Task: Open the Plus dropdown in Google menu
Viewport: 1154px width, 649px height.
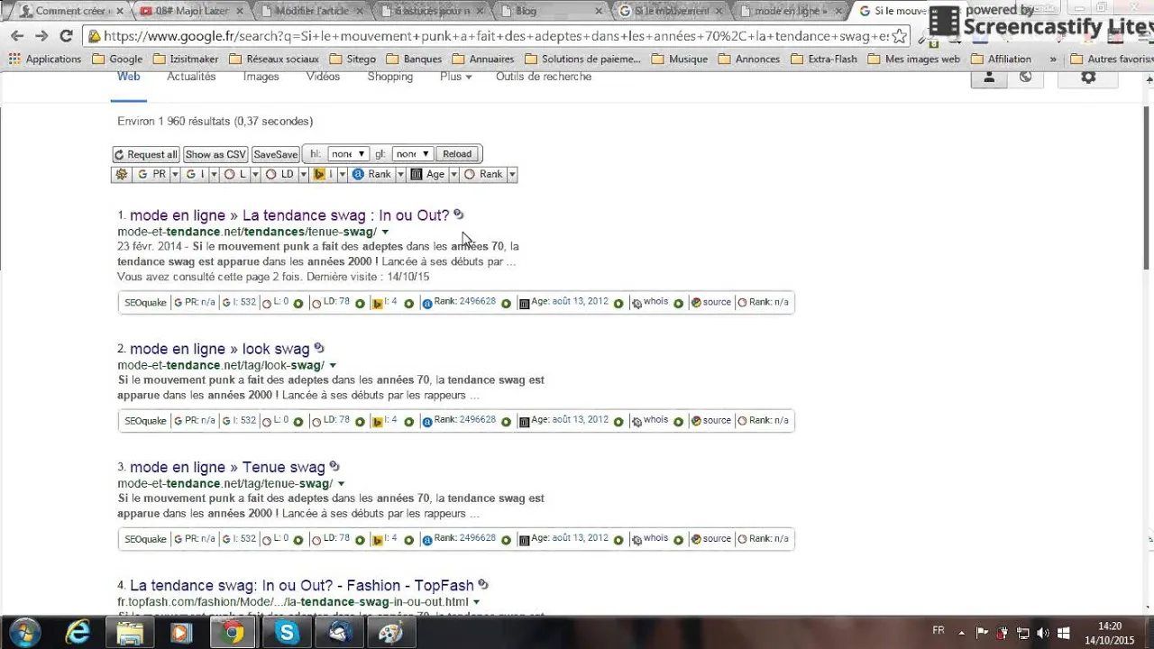Action: (455, 77)
